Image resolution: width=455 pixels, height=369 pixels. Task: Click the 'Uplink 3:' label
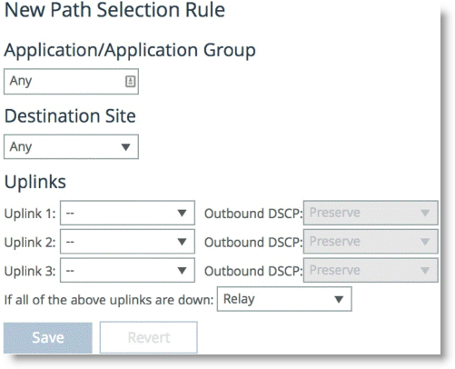pos(30,271)
